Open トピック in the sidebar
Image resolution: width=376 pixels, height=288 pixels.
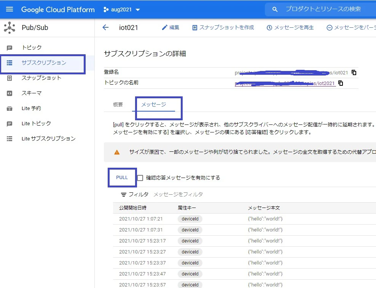47,47
